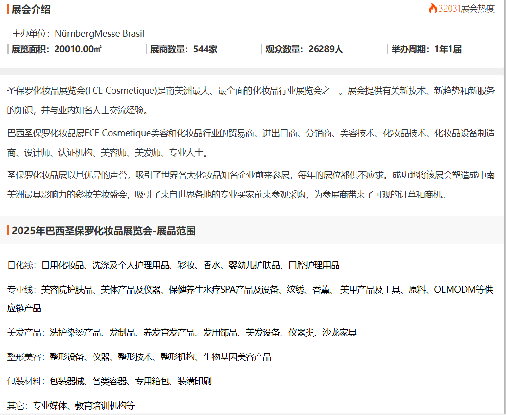Click the 日化线 category line

coord(173,265)
